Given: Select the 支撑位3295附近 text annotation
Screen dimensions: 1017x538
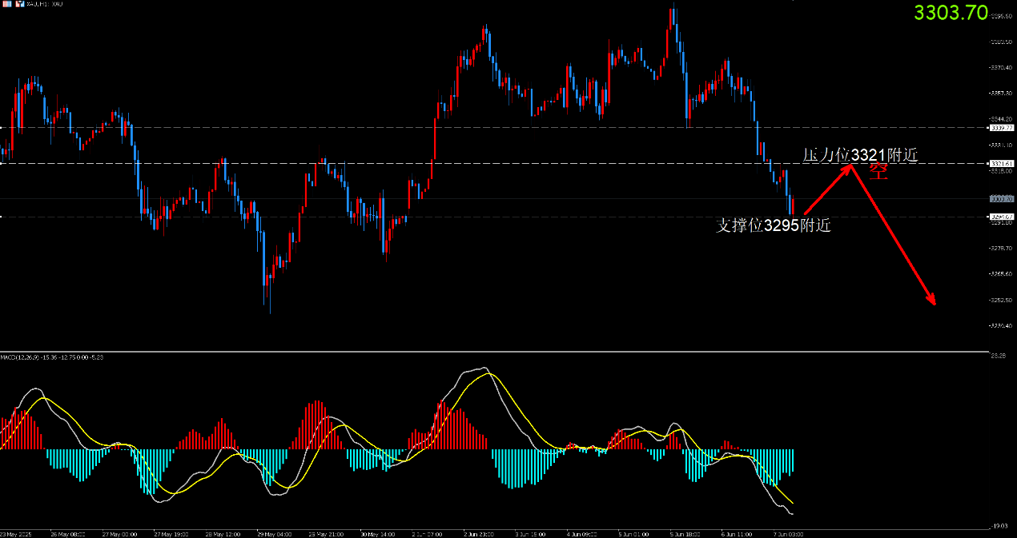Looking at the screenshot, I should coord(773,225).
